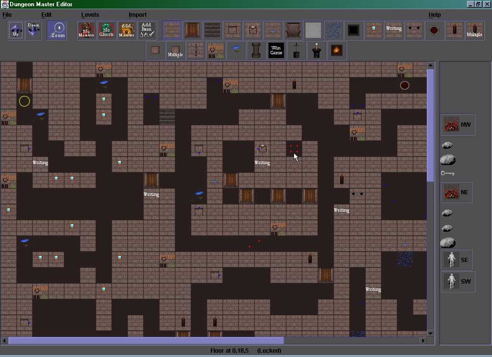Select the Writing wall tile tool
Viewport: 492px width, 357px height.
[x=394, y=30]
